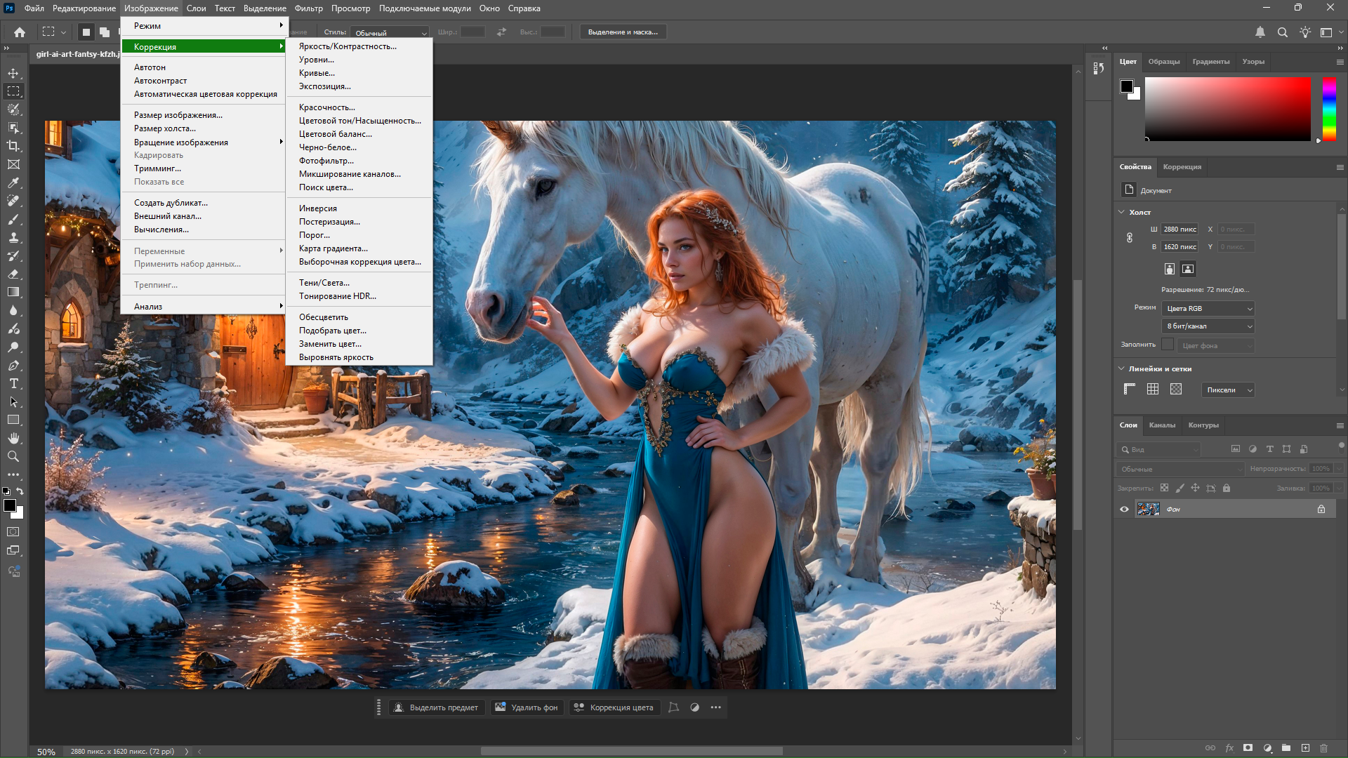Viewport: 1348px width, 758px height.
Task: Open the Цвета RGB mode dropdown
Action: 1209,309
